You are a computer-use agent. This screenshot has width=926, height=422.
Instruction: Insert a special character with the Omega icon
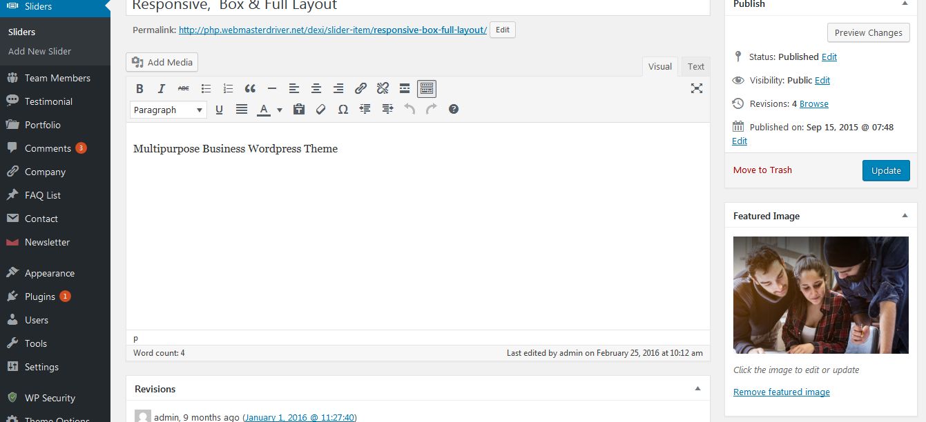tap(343, 109)
